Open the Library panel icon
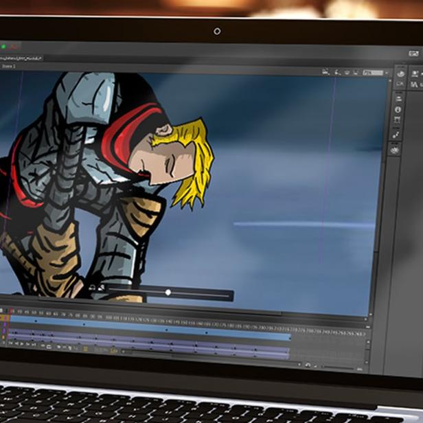This screenshot has width=423, height=423. click(x=414, y=84)
